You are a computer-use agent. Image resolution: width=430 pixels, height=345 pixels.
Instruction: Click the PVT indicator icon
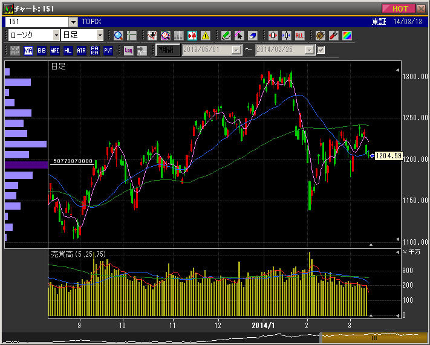[108, 50]
